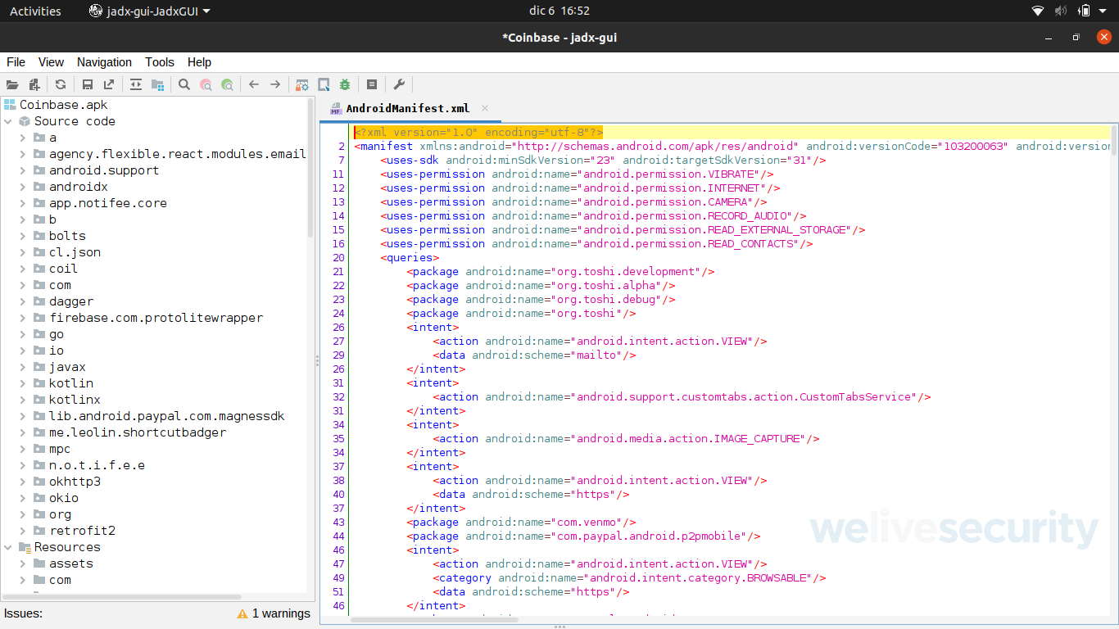
Task: Close the AndroidManifest.xml tab
Action: point(485,108)
